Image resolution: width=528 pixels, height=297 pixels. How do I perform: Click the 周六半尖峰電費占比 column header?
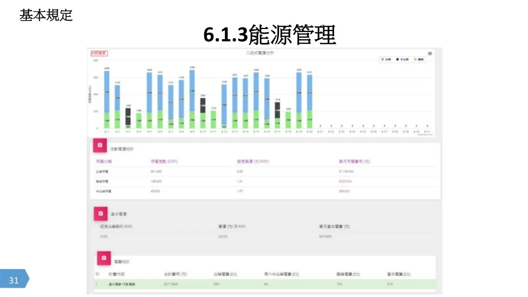click(x=282, y=274)
